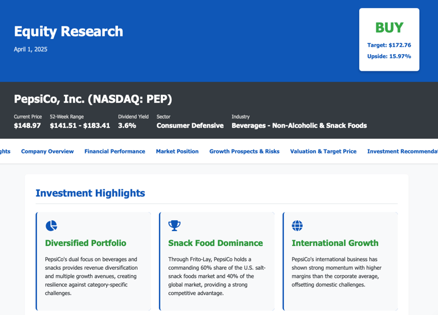Select the Market Position nav link
Viewport: 438px width, 315px height.
tap(177, 151)
